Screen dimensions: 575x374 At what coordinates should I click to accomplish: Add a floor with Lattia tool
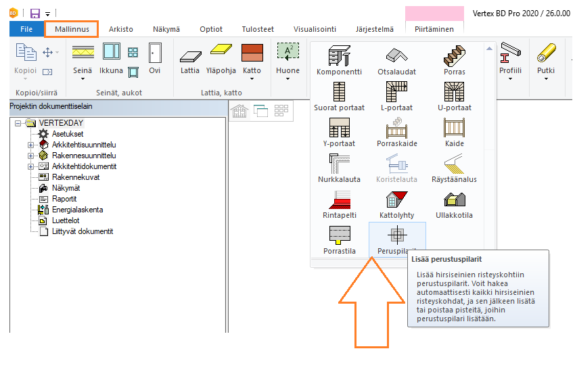[190, 62]
